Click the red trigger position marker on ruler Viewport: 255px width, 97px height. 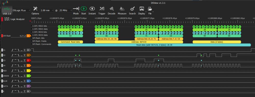(30, 21)
